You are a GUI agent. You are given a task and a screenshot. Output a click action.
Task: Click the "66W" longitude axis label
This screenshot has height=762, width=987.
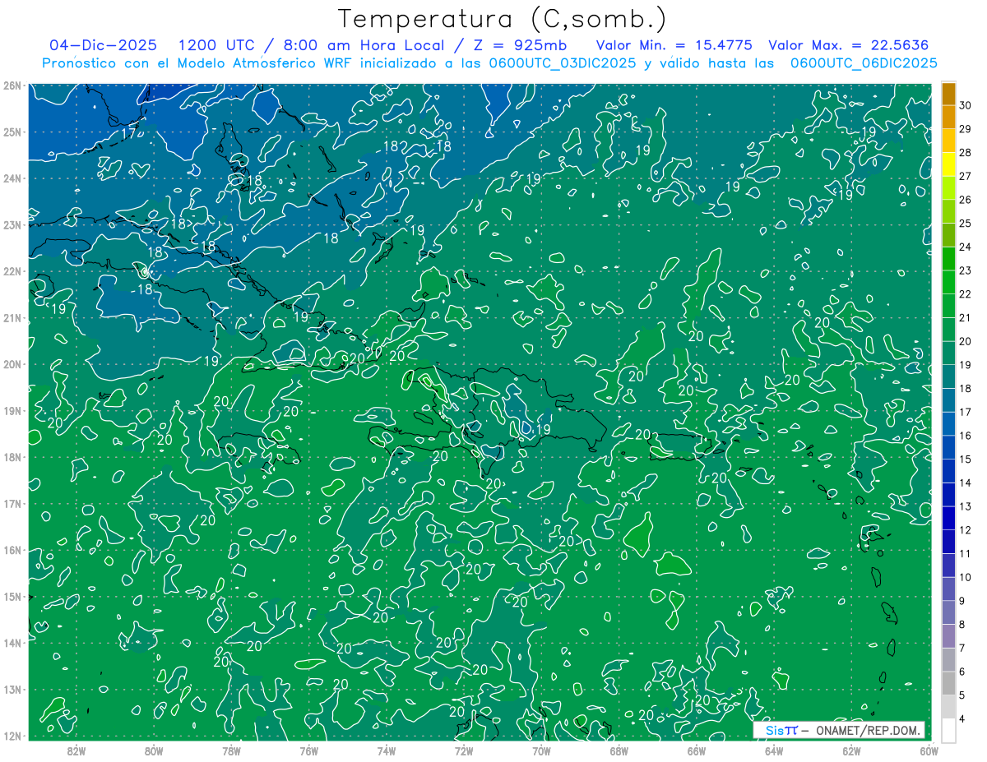pyautogui.click(x=697, y=750)
